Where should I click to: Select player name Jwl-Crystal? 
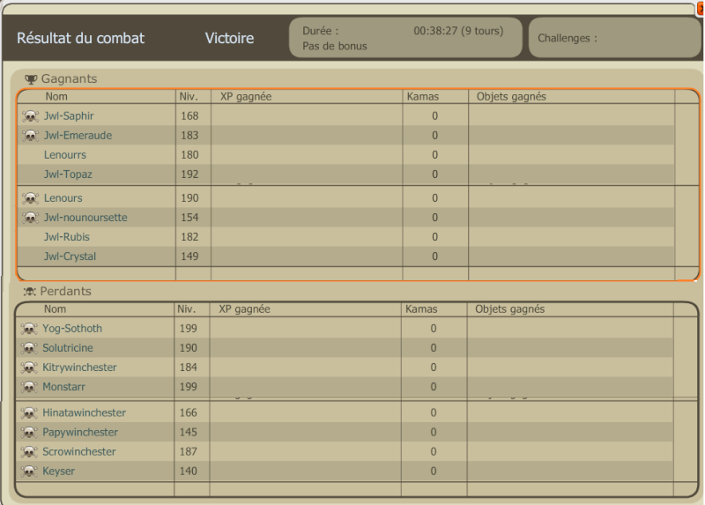tap(70, 256)
